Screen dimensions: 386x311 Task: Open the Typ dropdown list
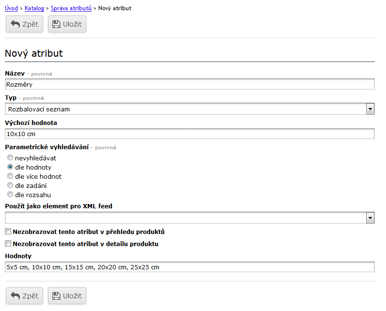(x=371, y=109)
